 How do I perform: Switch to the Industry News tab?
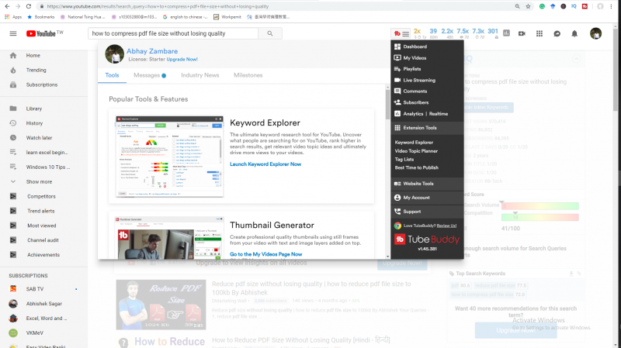coord(199,75)
